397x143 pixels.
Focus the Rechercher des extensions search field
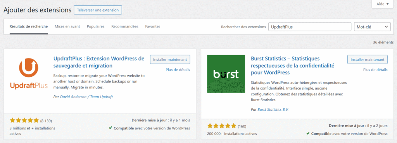(310, 27)
